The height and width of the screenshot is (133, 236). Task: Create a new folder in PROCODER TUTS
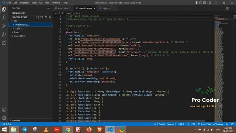pyautogui.click(x=42, y=17)
